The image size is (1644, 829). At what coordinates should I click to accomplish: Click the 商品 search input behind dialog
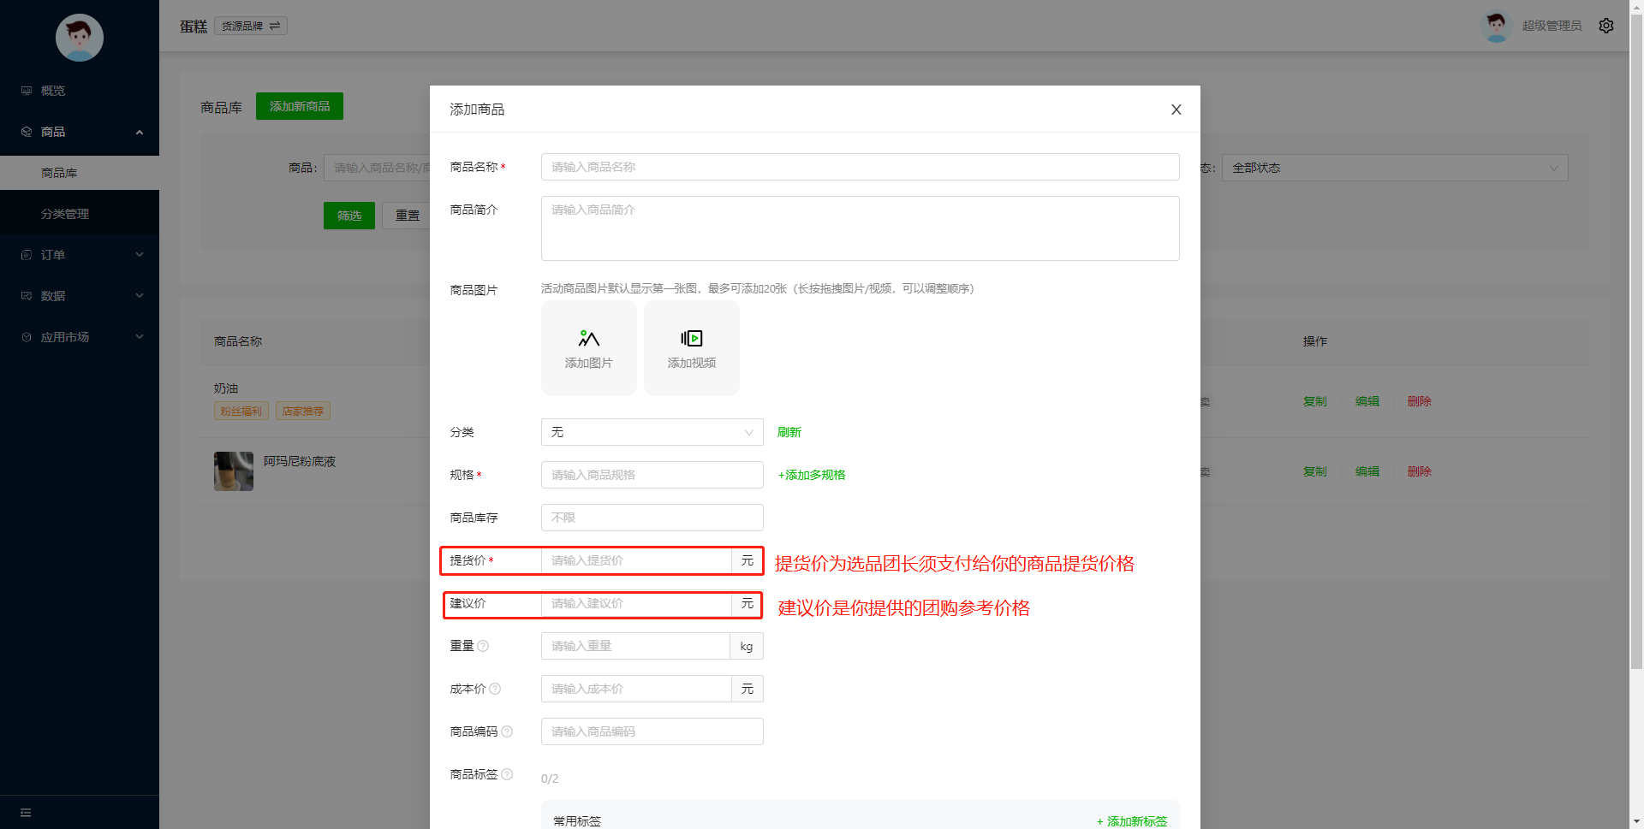pos(377,168)
